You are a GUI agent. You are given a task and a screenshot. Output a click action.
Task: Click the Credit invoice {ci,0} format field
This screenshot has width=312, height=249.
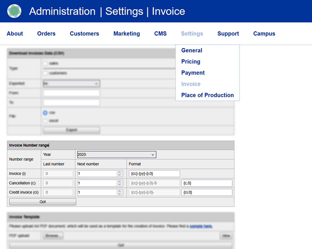click(207, 192)
